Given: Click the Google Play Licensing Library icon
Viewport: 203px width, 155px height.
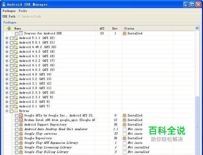Looking at the screenshot, I should (x=21, y=148).
